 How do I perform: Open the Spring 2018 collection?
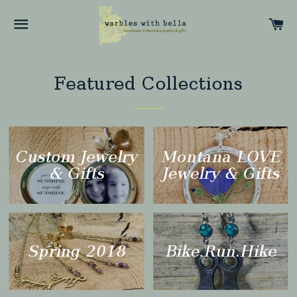[77, 251]
